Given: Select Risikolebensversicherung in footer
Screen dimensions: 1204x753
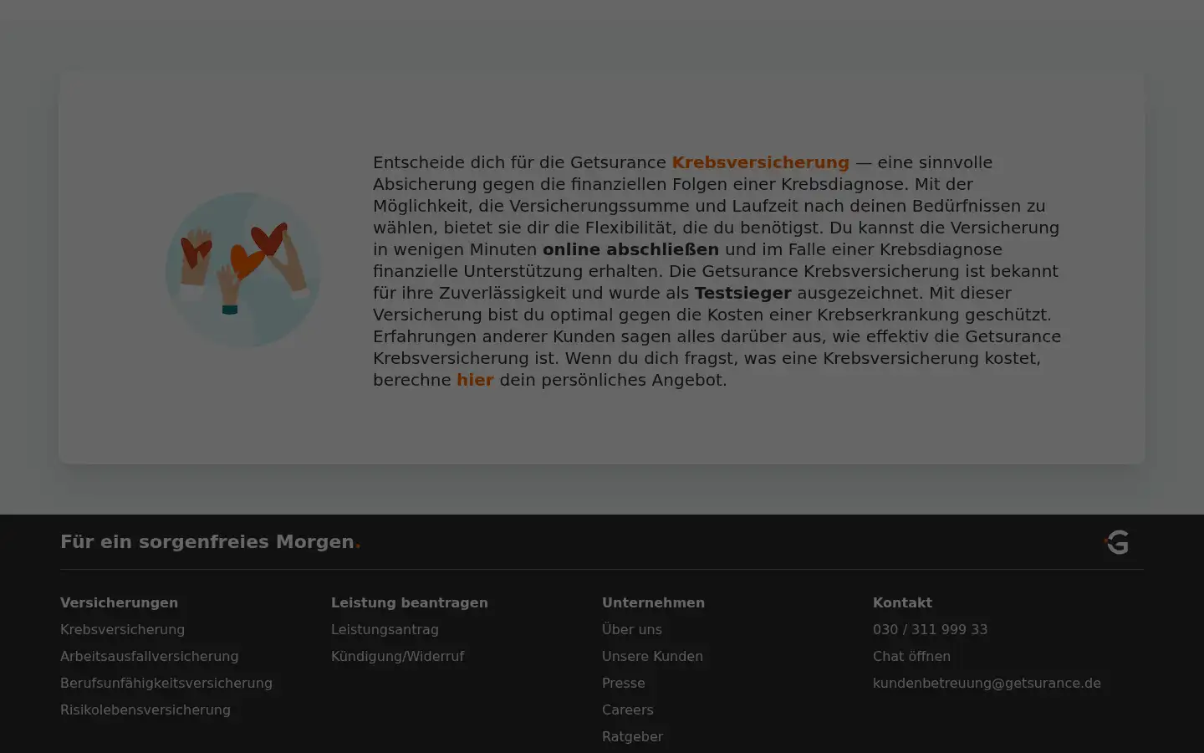Looking at the screenshot, I should click(145, 709).
